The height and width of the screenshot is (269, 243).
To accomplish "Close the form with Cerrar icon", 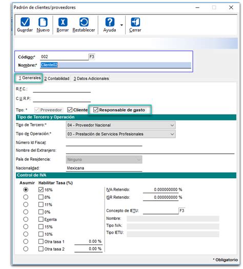I will pyautogui.click(x=135, y=22).
